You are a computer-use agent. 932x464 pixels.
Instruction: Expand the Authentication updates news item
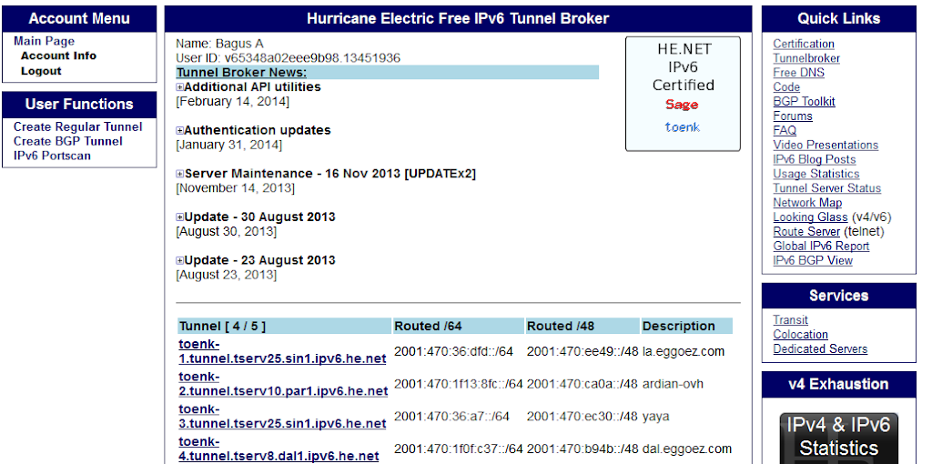click(180, 131)
